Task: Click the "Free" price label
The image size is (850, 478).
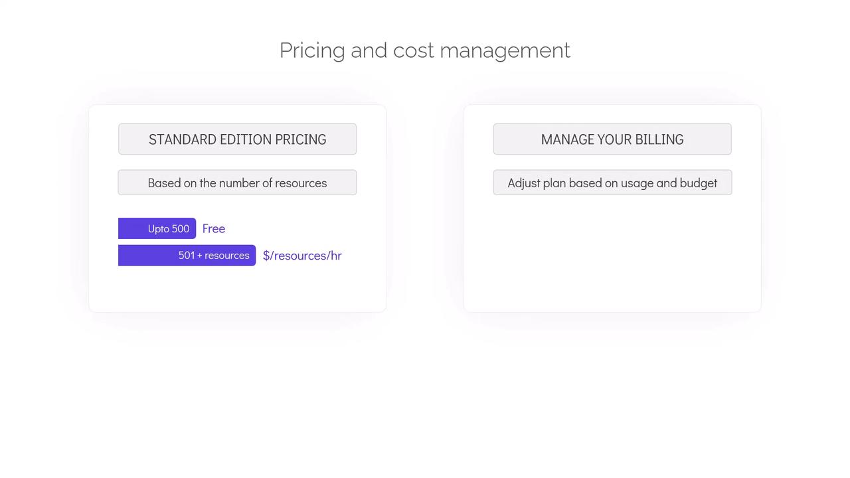Action: 214,228
